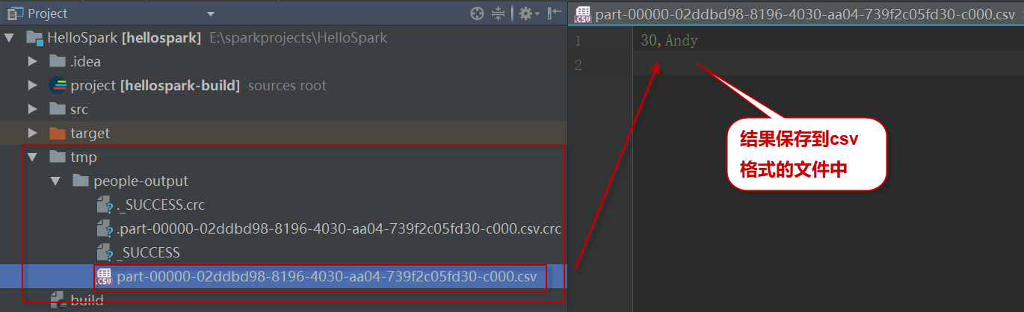
Task: Expand the .idea folder arrow
Action: (31, 62)
